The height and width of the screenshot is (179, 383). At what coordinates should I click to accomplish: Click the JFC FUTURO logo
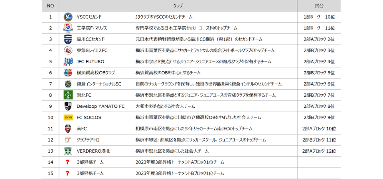click(x=68, y=62)
